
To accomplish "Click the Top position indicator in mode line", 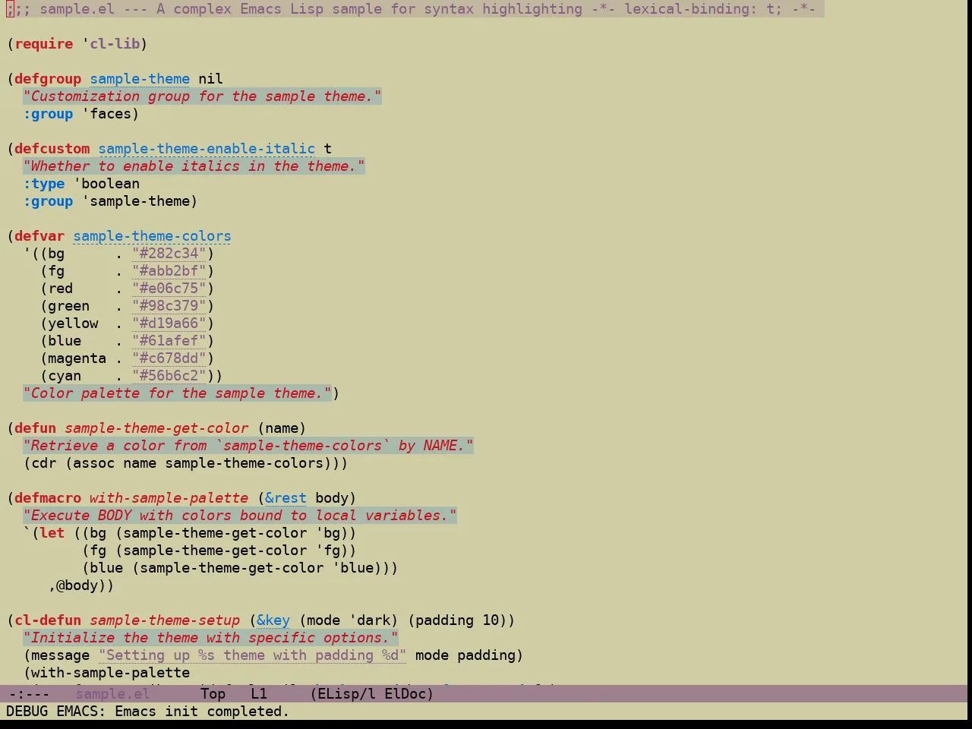I will (213, 693).
